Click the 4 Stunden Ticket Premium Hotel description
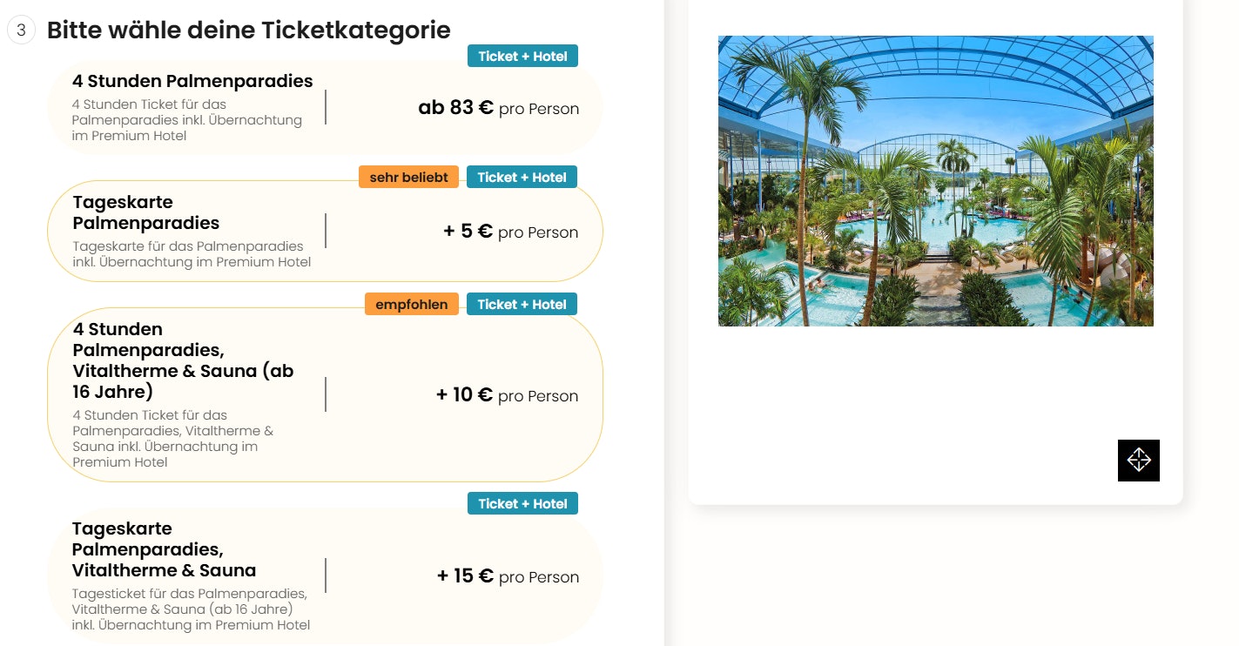This screenshot has width=1239, height=646. tap(186, 120)
